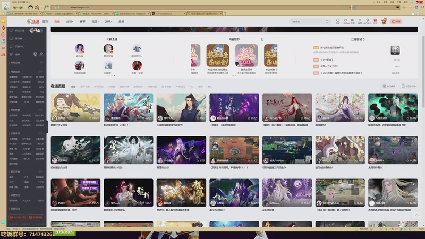Open the lightbulb creator center icon
The height and width of the screenshot is (239, 425).
(368, 21)
